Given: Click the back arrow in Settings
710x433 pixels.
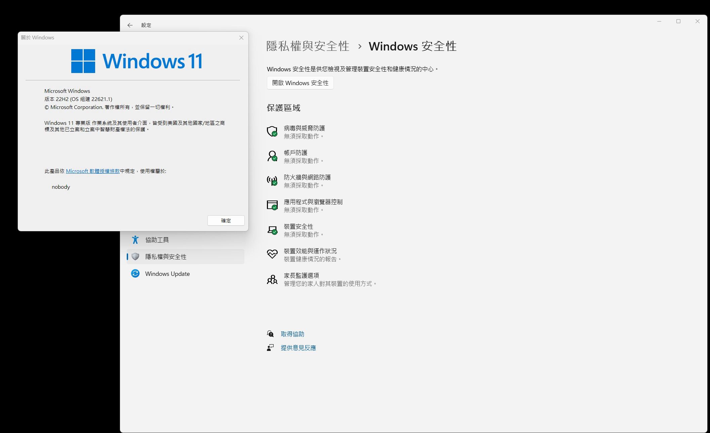Looking at the screenshot, I should [x=130, y=25].
